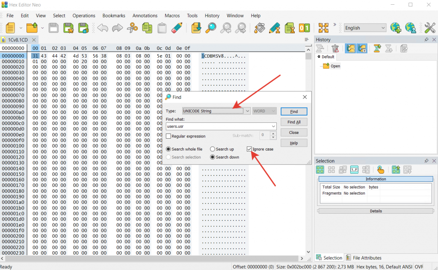Click the first highlighted branch icon in History toolbar
Screen dimensions: 438x270
pyautogui.click(x=350, y=49)
